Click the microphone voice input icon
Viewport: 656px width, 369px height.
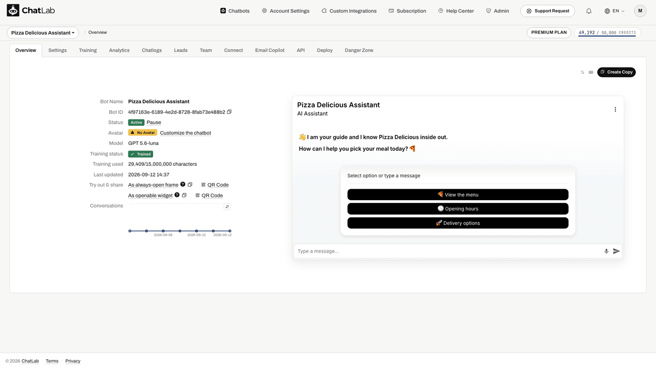(x=606, y=251)
